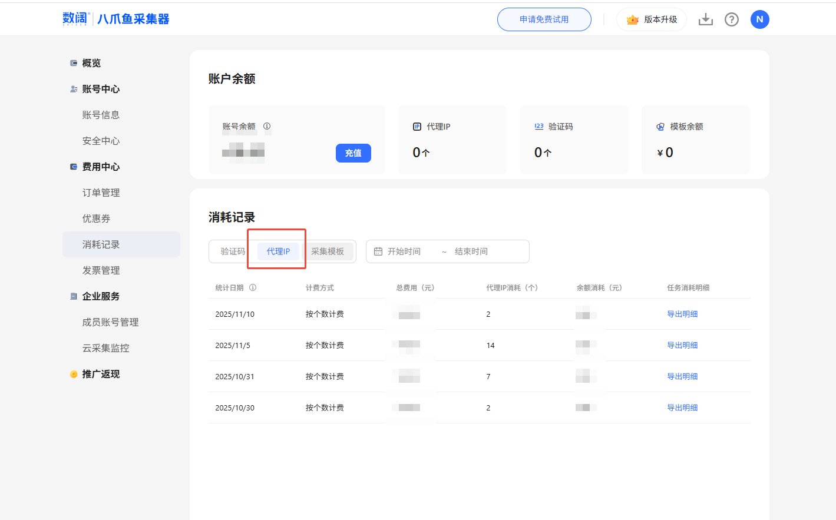Click the download icon in header
This screenshot has height=520, width=836.
[705, 19]
